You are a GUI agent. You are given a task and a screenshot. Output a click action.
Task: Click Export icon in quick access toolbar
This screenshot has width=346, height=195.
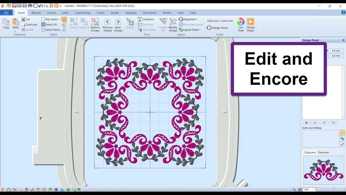pyautogui.click(x=25, y=6)
